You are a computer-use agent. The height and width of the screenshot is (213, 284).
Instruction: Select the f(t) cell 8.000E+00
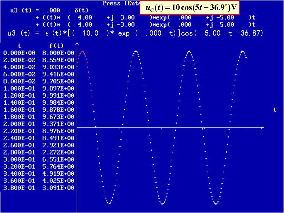(58, 53)
